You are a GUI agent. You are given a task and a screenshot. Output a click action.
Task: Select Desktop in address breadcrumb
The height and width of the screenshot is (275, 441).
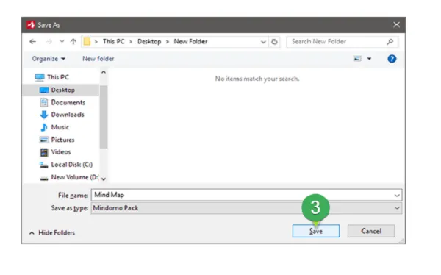click(x=149, y=42)
